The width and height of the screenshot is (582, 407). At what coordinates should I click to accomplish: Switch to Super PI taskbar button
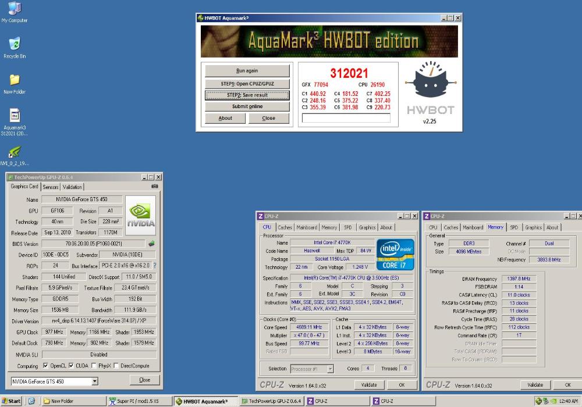[140, 401]
